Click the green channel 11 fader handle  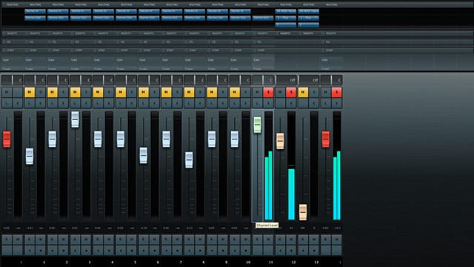pos(257,125)
